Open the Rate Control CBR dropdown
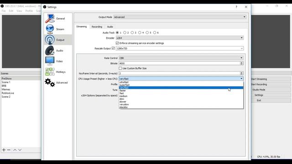 pyautogui.click(x=181, y=58)
